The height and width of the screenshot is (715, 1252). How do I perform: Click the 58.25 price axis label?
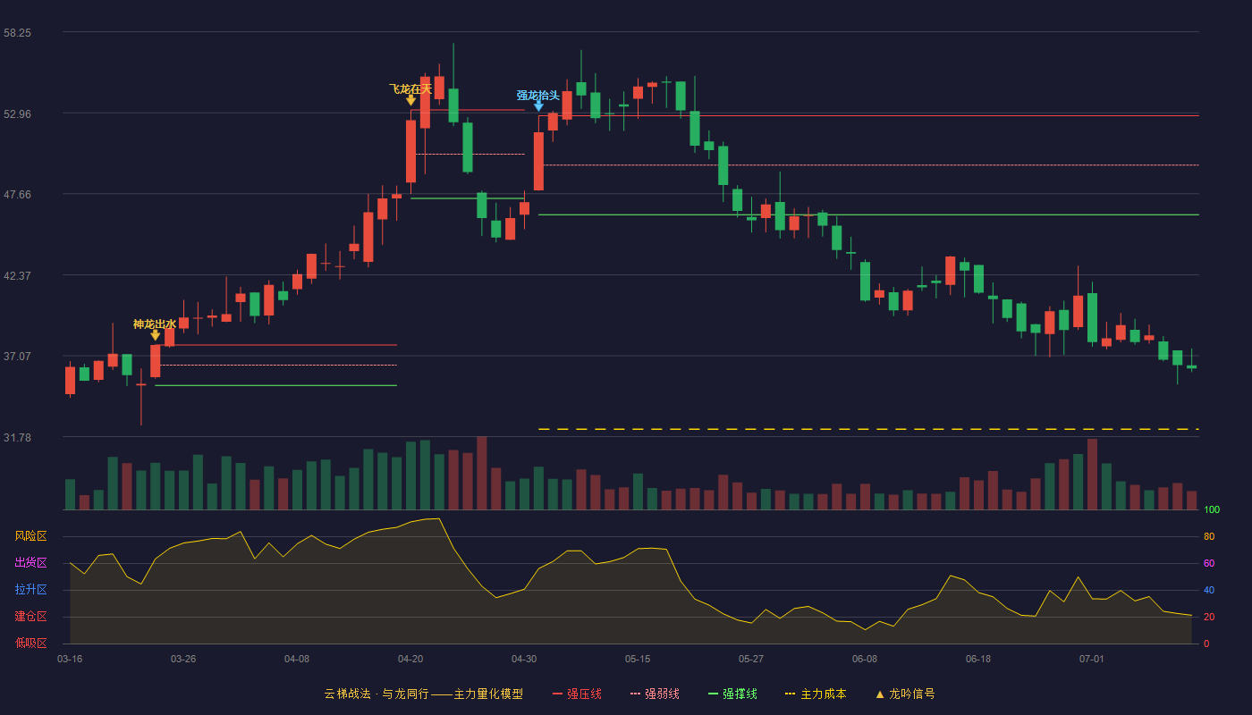pyautogui.click(x=17, y=32)
